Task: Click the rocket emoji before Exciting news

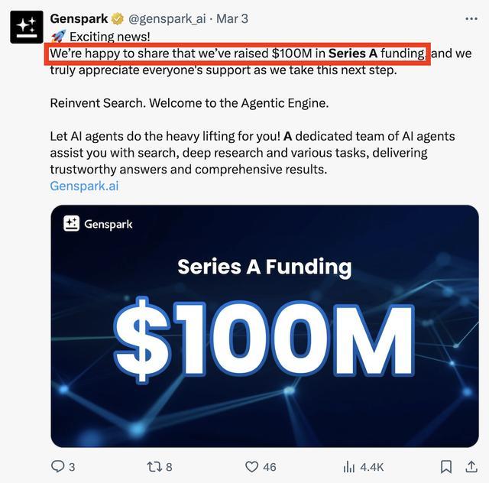Action: tap(58, 36)
